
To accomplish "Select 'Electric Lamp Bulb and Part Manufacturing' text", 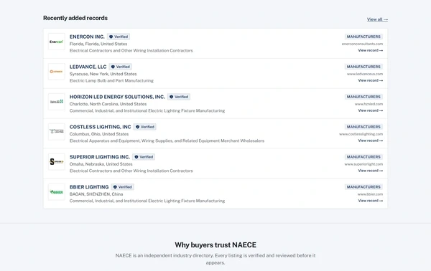I will (111, 80).
